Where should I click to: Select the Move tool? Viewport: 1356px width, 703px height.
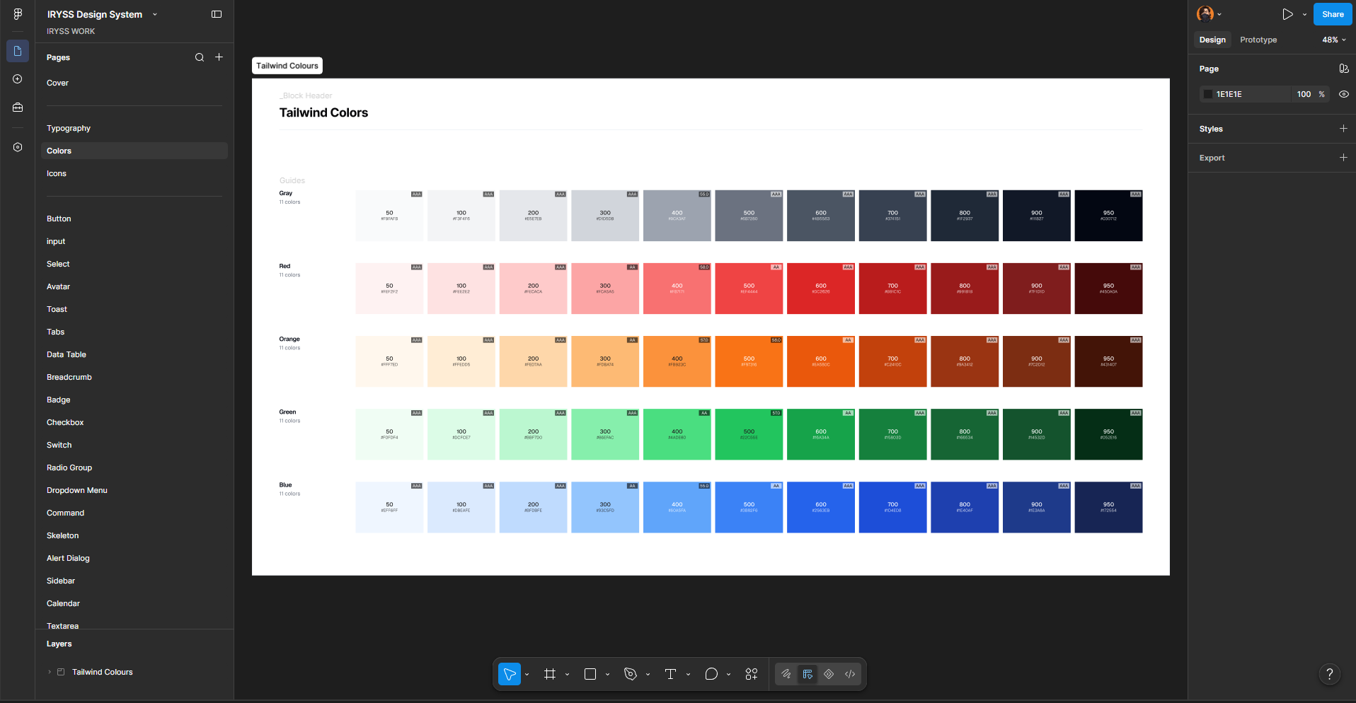pos(510,674)
